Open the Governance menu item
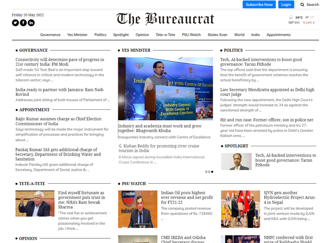The width and height of the screenshot is (328, 243). coord(50,35)
